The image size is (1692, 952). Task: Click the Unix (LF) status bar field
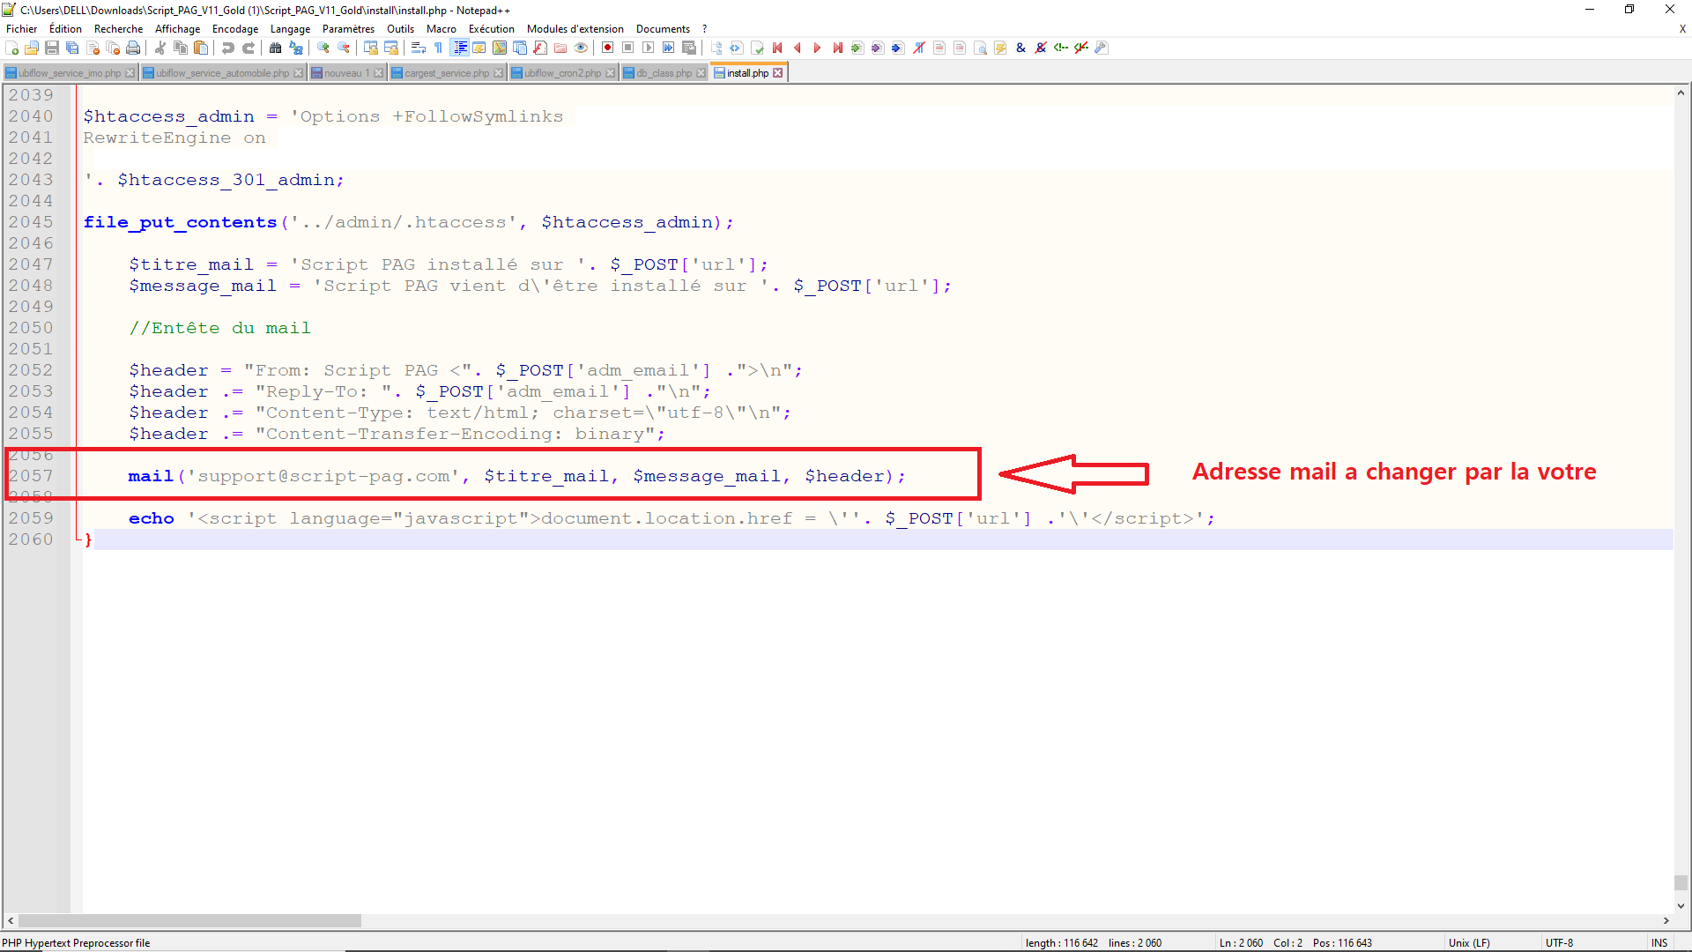[x=1469, y=942]
